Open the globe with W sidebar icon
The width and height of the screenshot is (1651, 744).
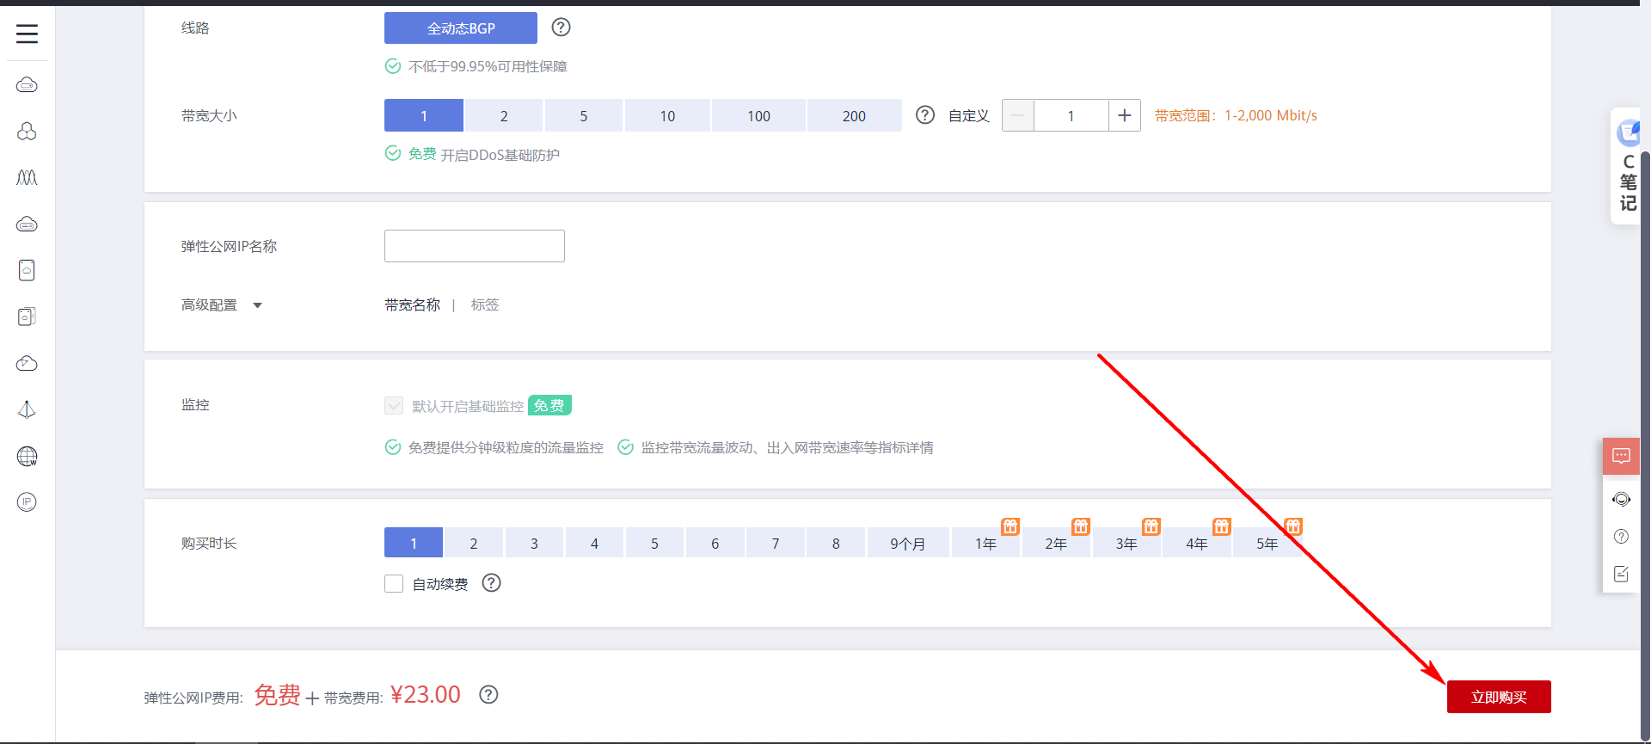(x=27, y=456)
